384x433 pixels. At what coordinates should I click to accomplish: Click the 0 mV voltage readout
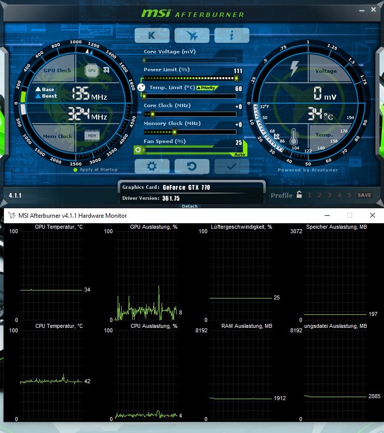[325, 94]
